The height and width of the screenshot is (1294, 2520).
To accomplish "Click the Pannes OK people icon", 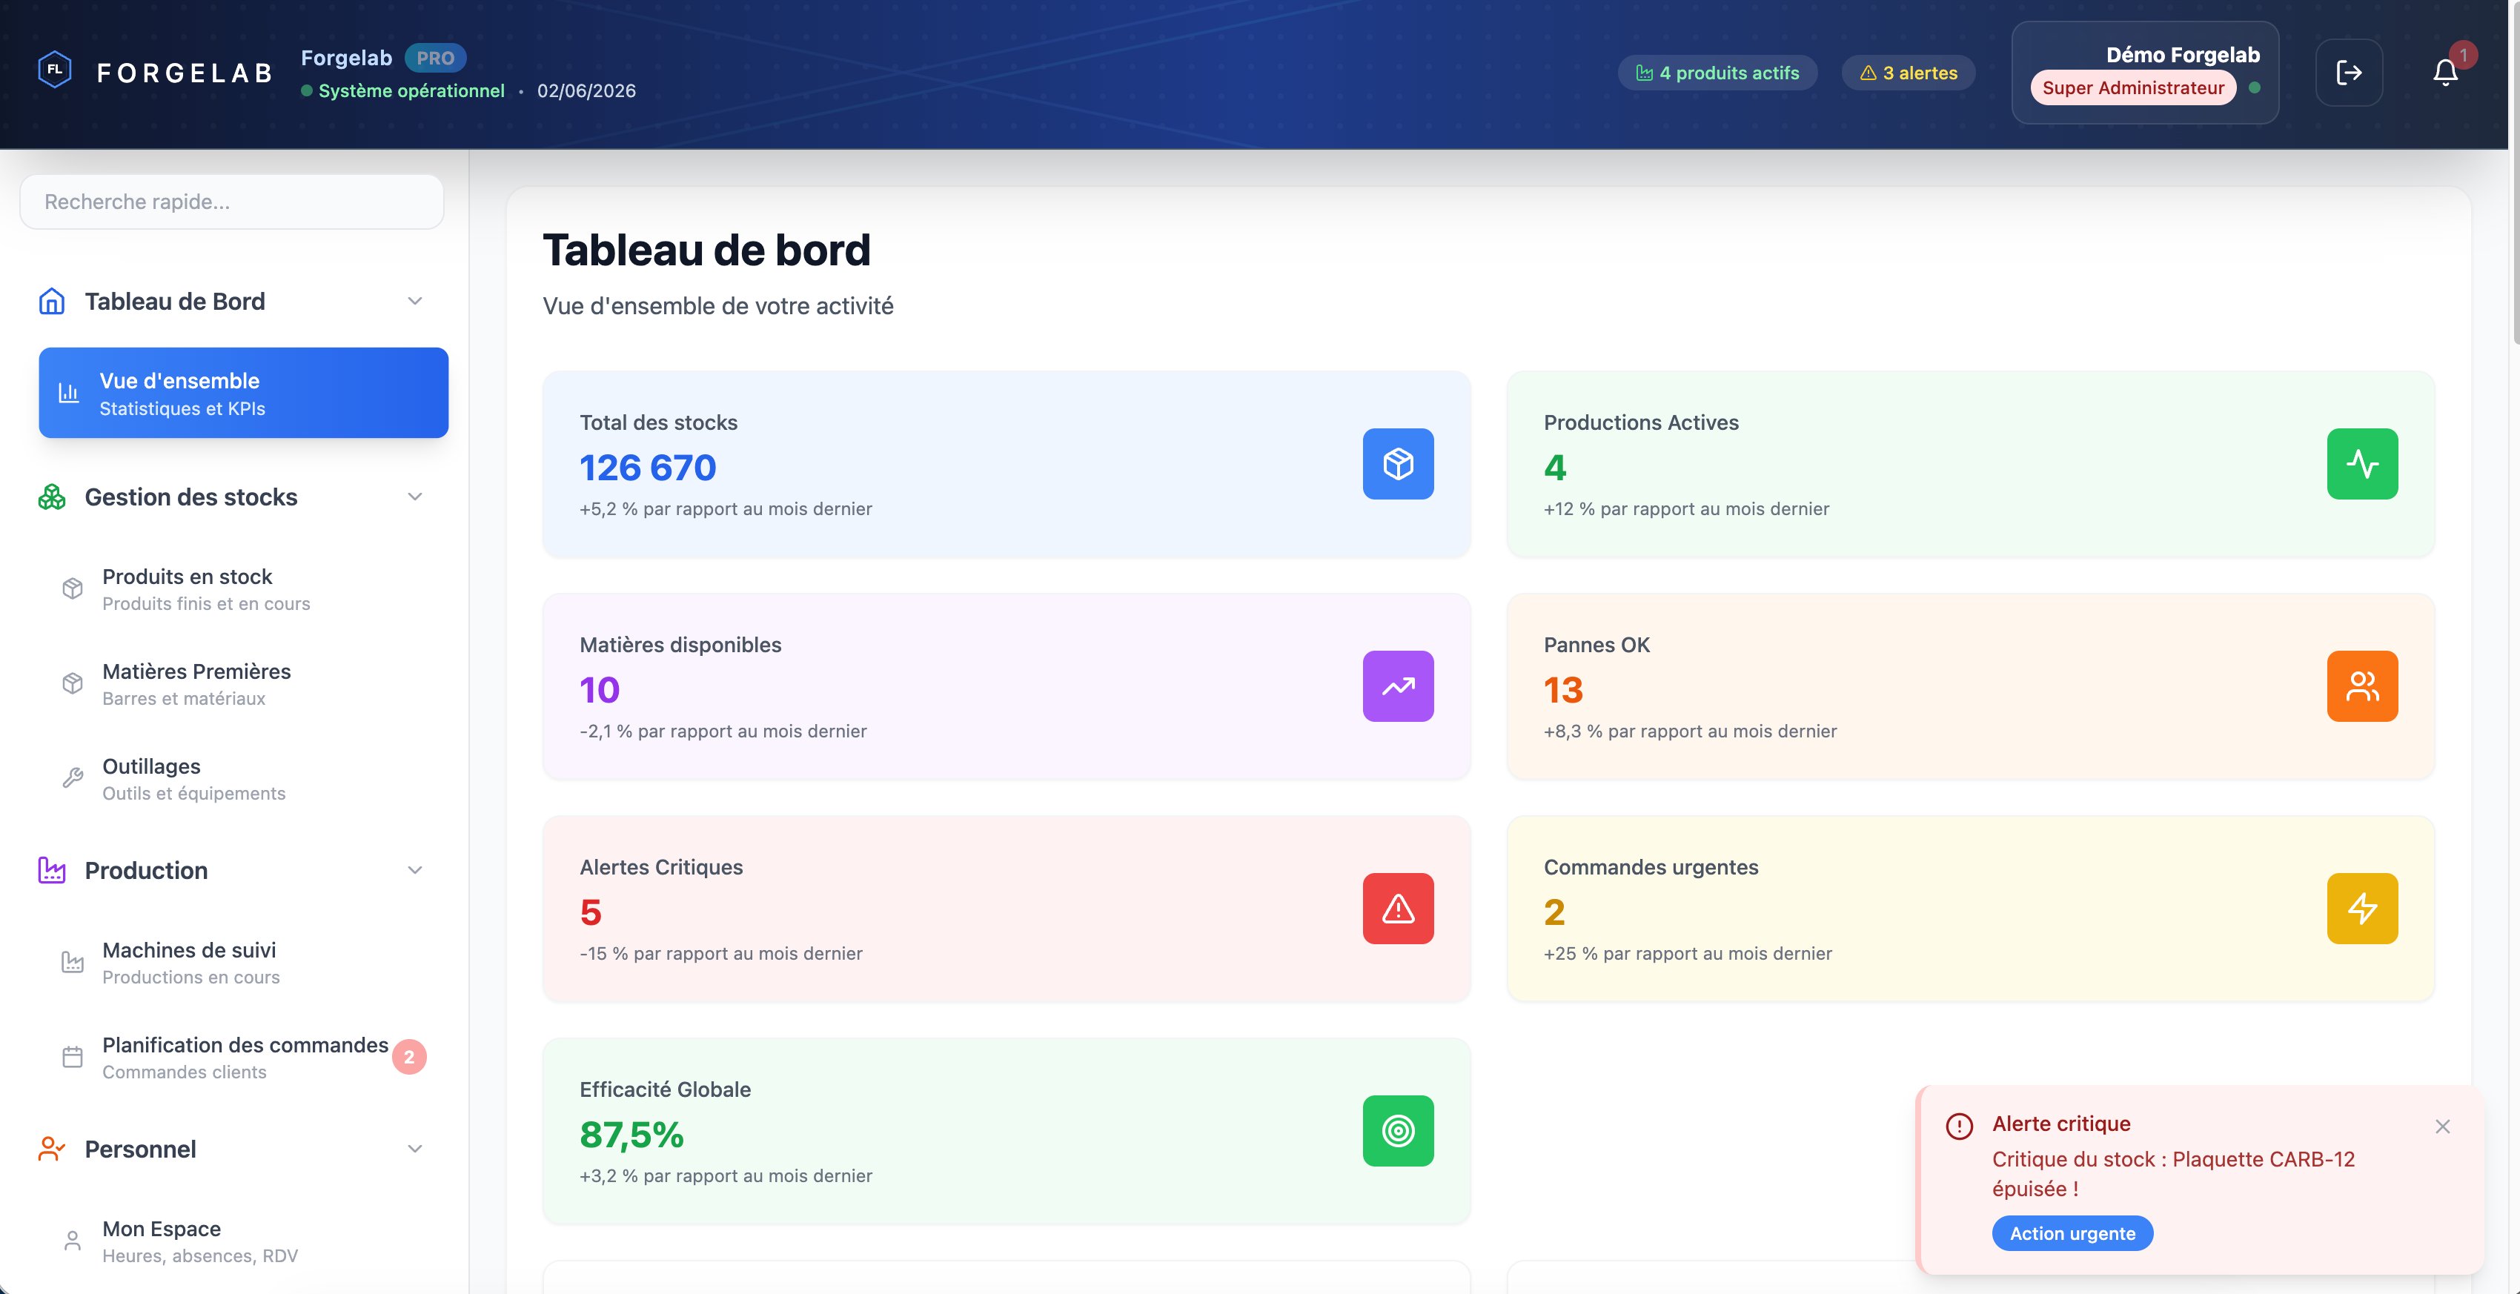I will 2361,686.
